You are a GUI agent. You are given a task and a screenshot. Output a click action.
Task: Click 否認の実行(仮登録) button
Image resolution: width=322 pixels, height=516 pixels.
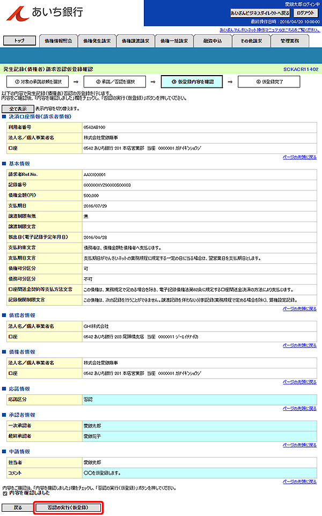point(68,508)
